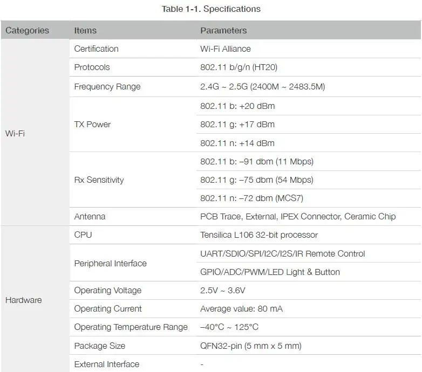Click the Categories column header
This screenshot has width=422, height=372.
point(27,30)
